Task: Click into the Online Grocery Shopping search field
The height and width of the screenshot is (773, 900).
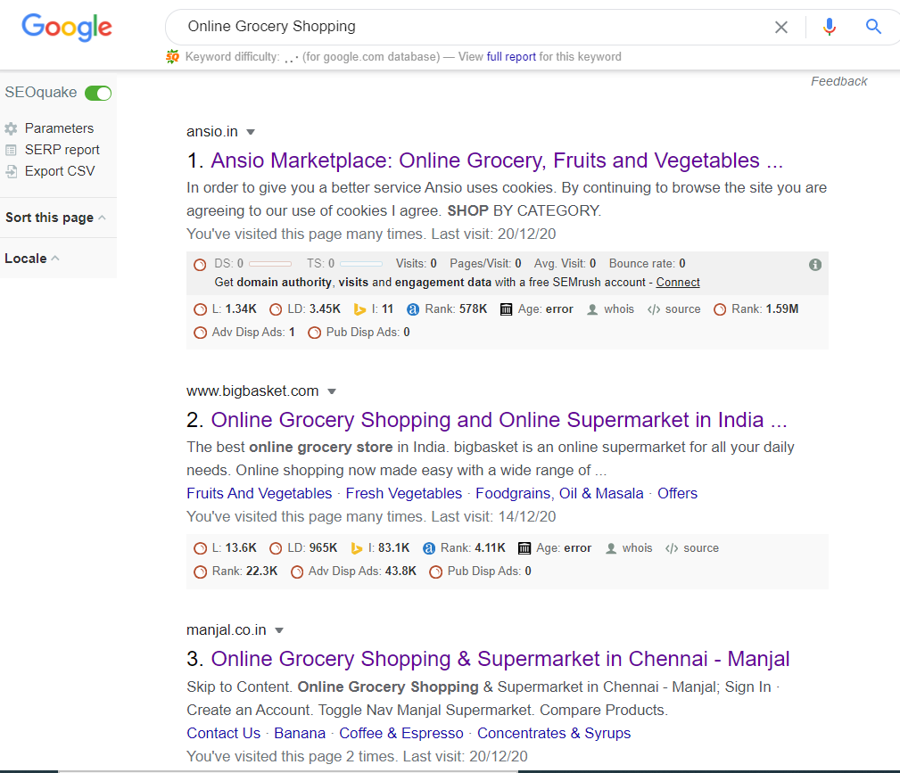Action: tap(476, 27)
